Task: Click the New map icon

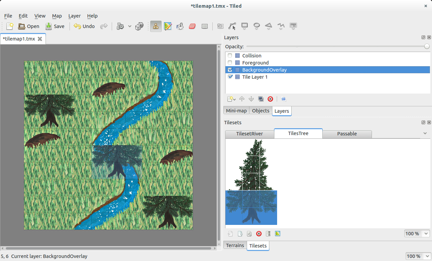Action: [x=10, y=26]
